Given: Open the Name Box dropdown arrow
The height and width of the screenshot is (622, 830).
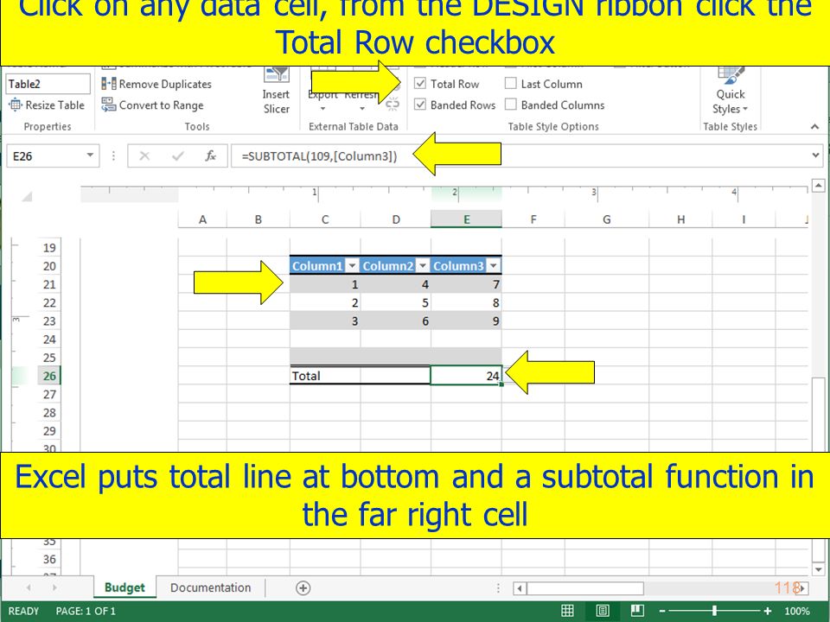Looking at the screenshot, I should [90, 155].
